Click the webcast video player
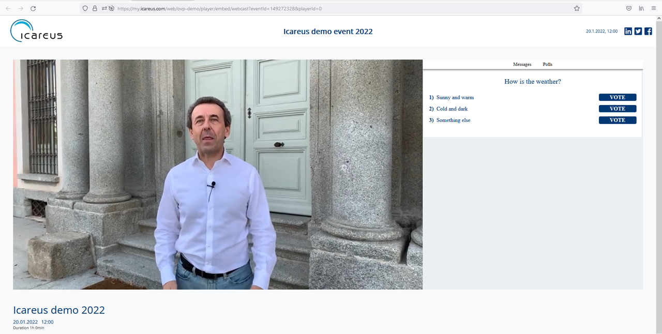Screen dimensions: 662x334 [218, 174]
